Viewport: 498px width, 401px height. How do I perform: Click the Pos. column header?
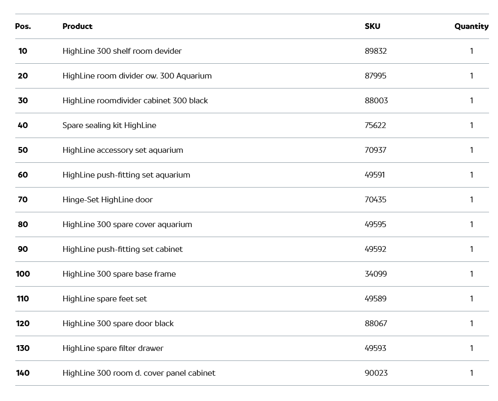[23, 26]
